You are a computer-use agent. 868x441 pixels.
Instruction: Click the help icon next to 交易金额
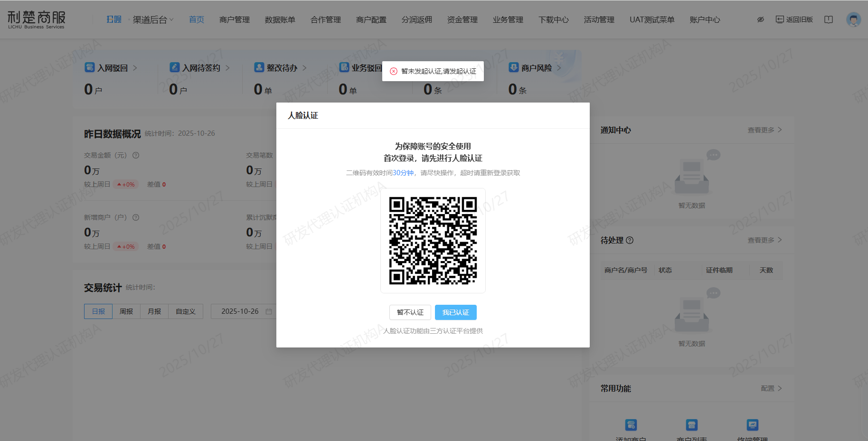(x=136, y=155)
